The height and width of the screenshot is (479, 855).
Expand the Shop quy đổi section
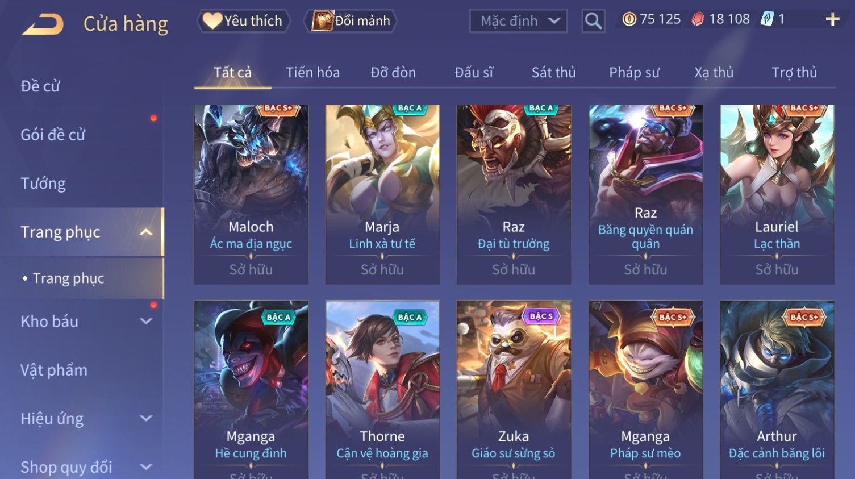146,467
